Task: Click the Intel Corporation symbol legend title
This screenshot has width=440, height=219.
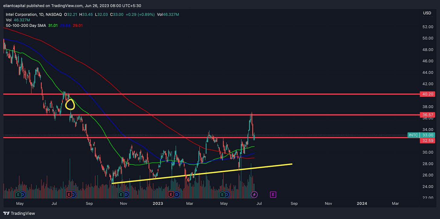Action: pyautogui.click(x=34, y=14)
